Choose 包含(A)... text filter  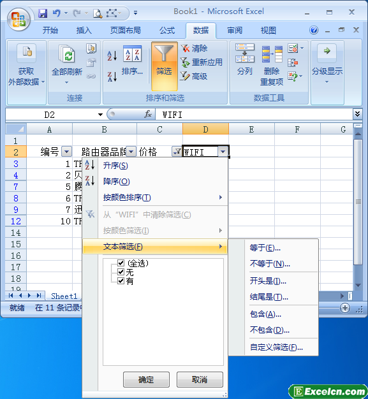click(274, 314)
